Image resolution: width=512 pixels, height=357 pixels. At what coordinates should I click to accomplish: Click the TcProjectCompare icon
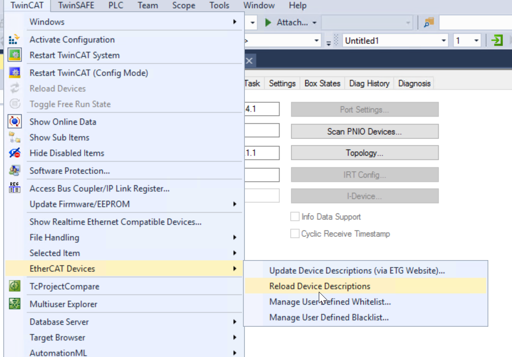click(x=14, y=286)
